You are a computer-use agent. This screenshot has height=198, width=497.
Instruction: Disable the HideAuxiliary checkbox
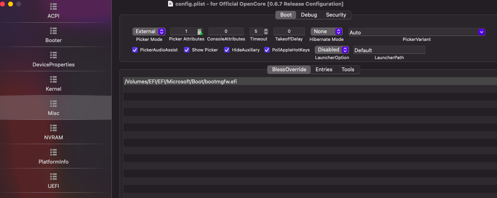[227, 50]
